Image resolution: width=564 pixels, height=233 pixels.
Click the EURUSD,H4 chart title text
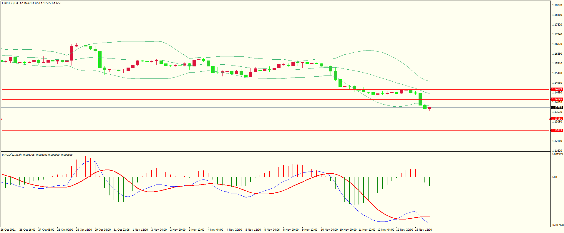tap(10, 3)
